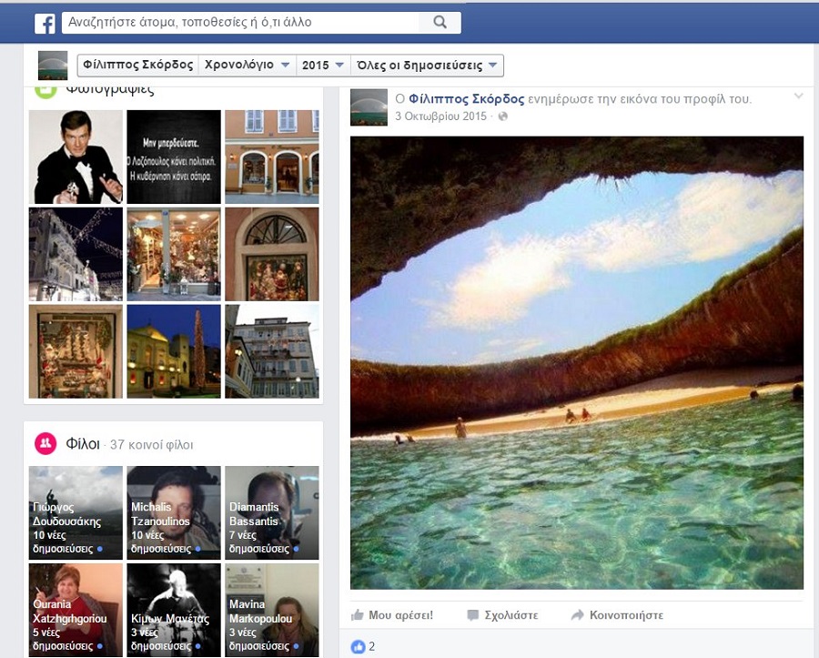Image resolution: width=819 pixels, height=658 pixels.
Task: Click the pink Friends section icon
Action: point(45,444)
